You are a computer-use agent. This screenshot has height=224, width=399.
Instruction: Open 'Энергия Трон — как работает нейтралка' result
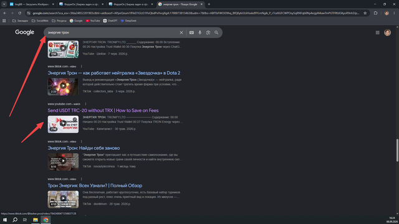[114, 73]
